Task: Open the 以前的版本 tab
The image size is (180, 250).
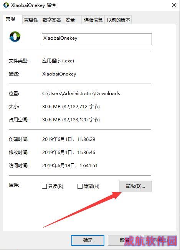Action: tap(118, 20)
